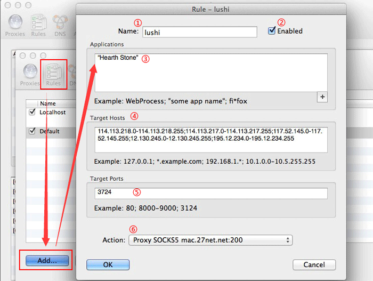Uncheck the Localhost rule checkbox
This screenshot has height=281, width=373.
coord(32,113)
